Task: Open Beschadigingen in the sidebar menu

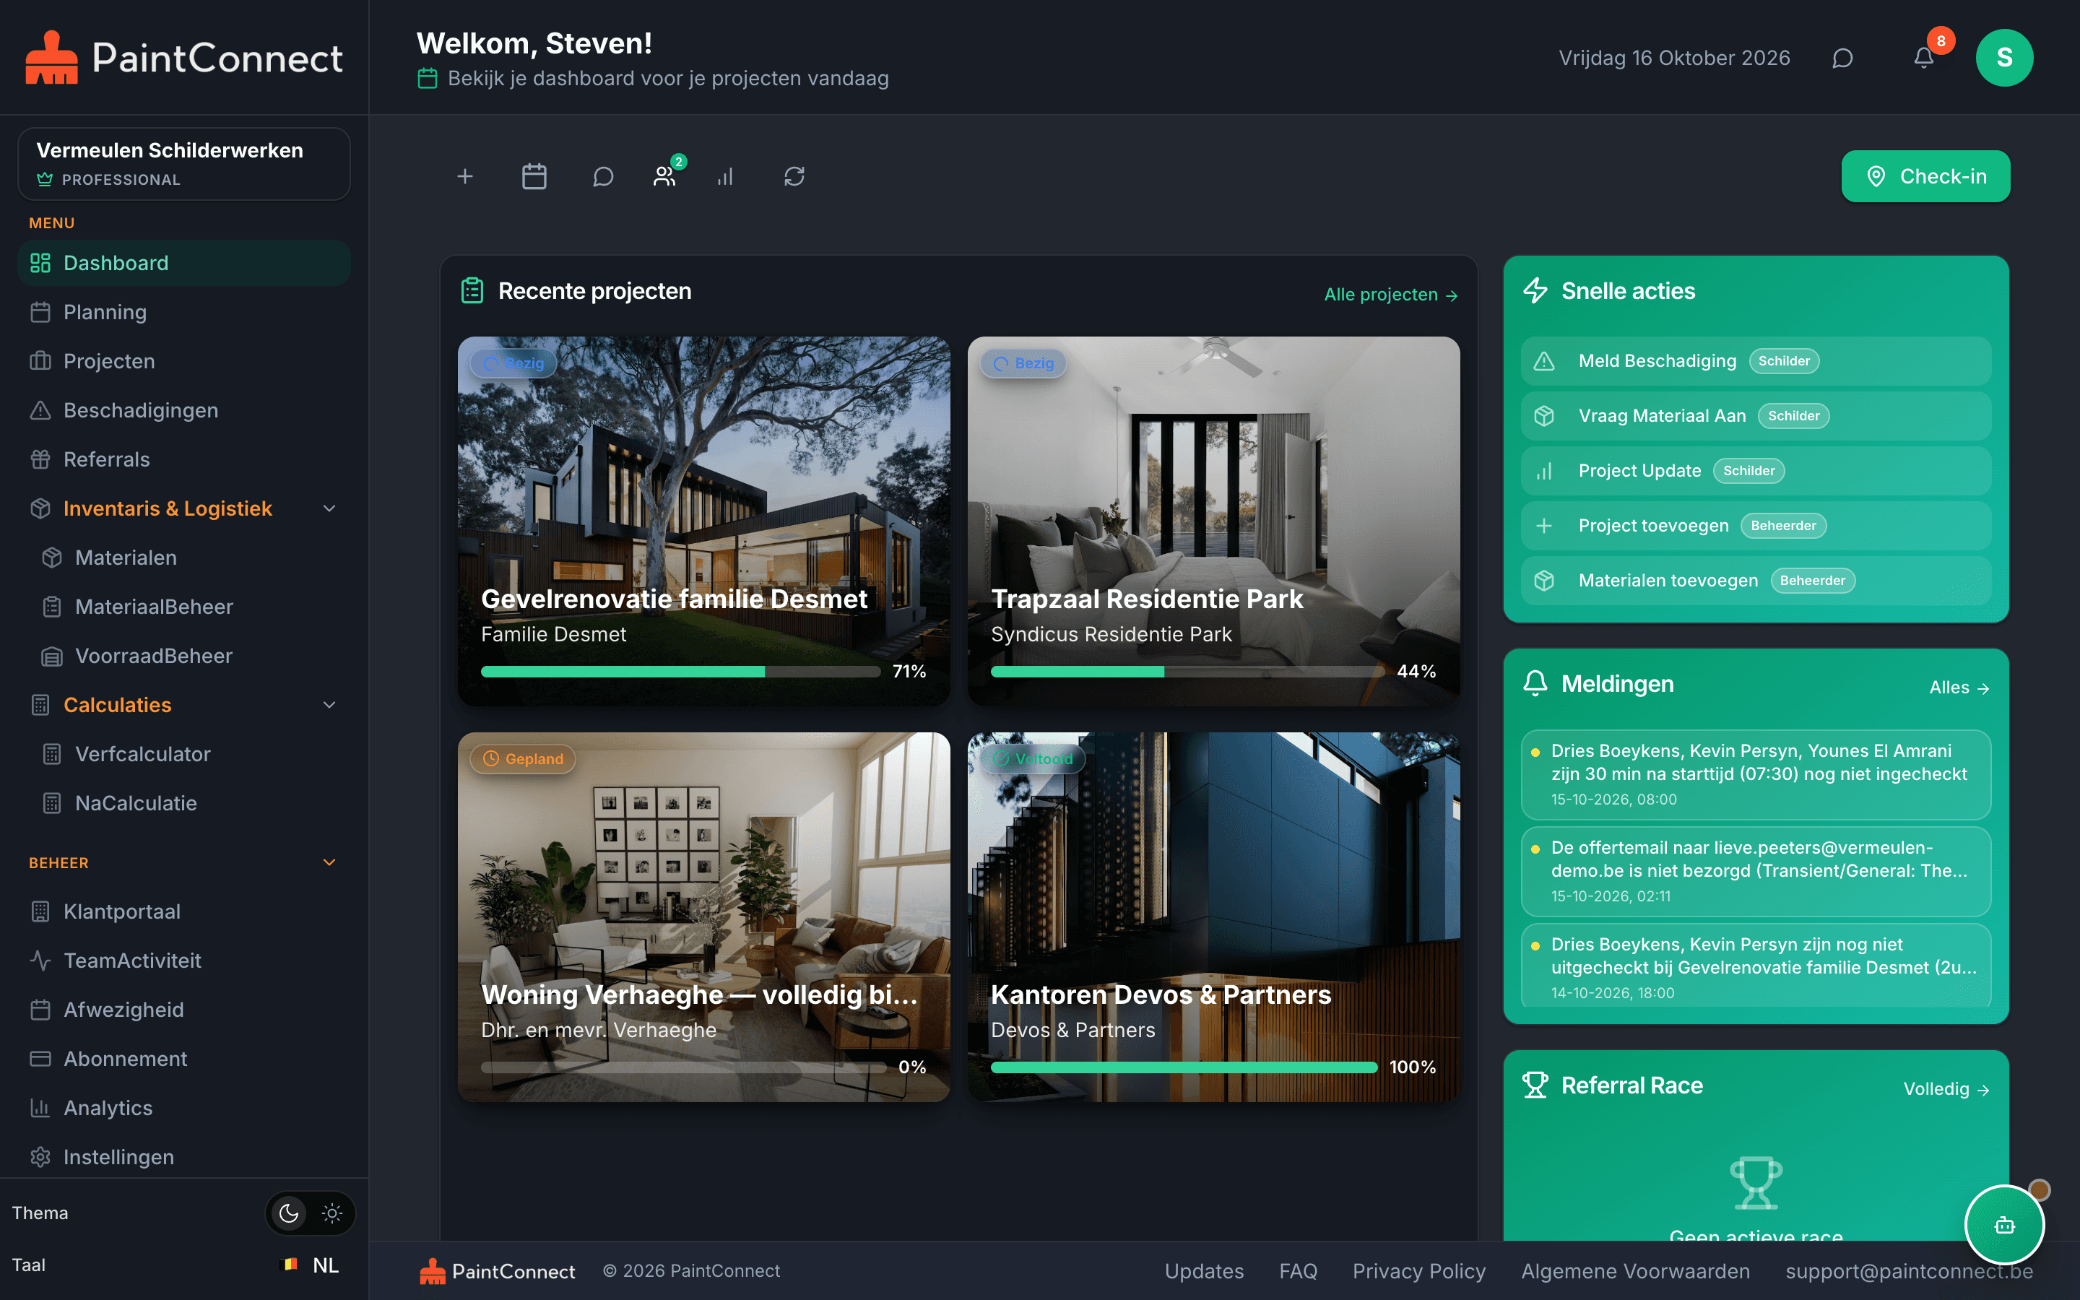Action: (x=184, y=410)
